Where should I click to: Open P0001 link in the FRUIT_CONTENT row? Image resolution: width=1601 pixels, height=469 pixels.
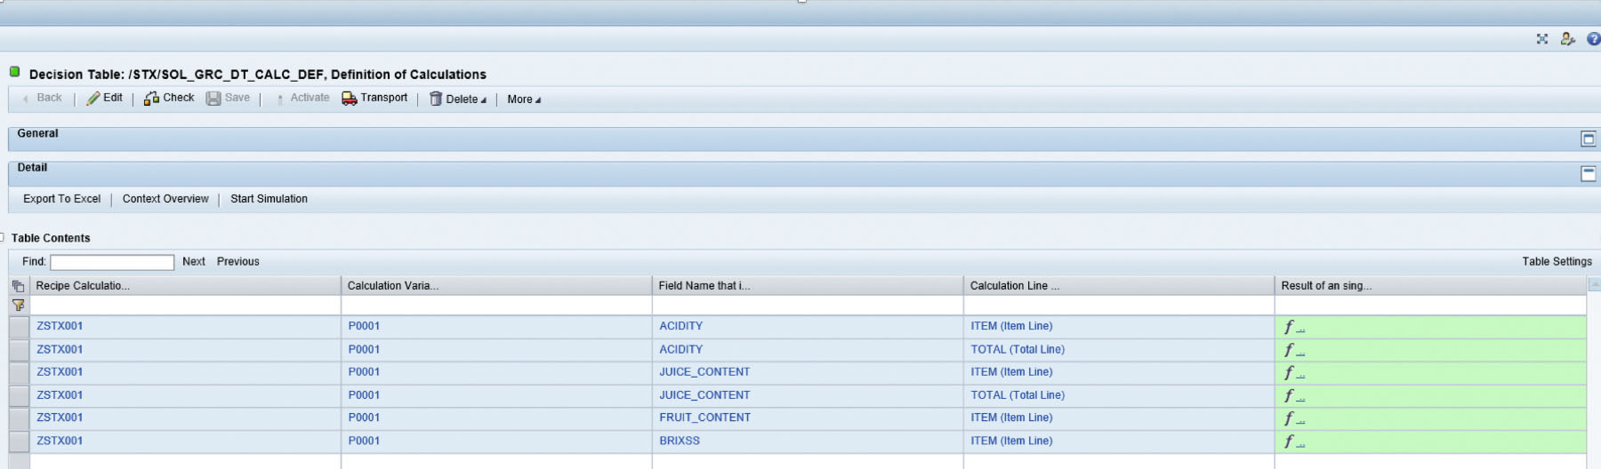[x=364, y=417]
